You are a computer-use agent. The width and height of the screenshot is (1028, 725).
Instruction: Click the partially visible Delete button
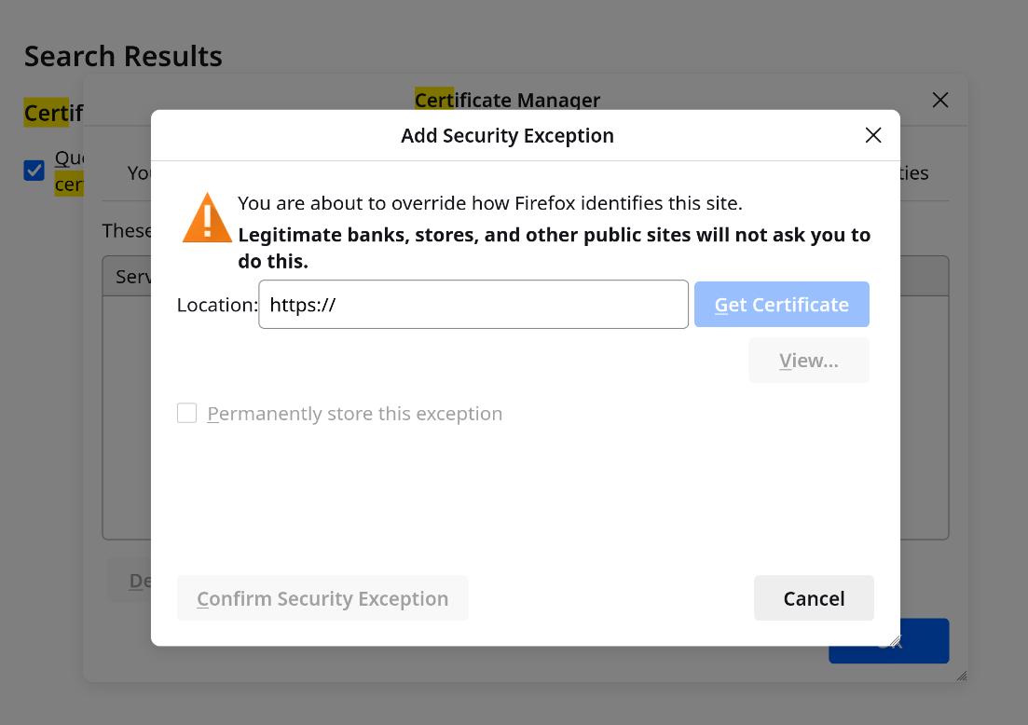coord(130,581)
